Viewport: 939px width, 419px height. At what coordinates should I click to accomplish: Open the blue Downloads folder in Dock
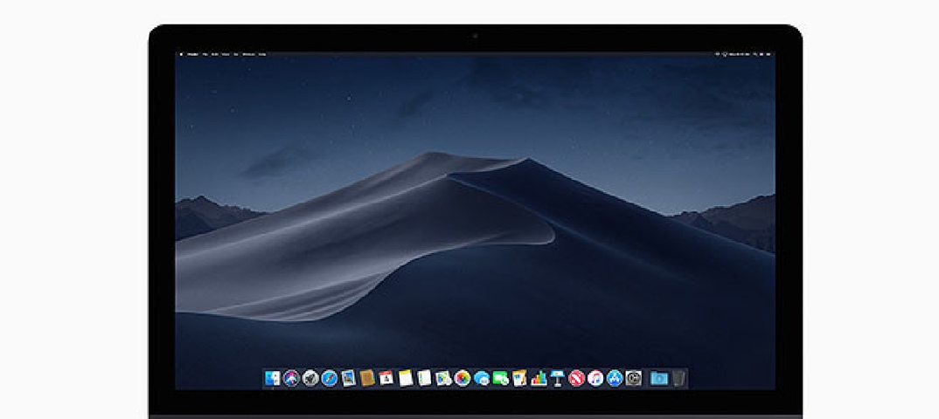click(x=659, y=378)
